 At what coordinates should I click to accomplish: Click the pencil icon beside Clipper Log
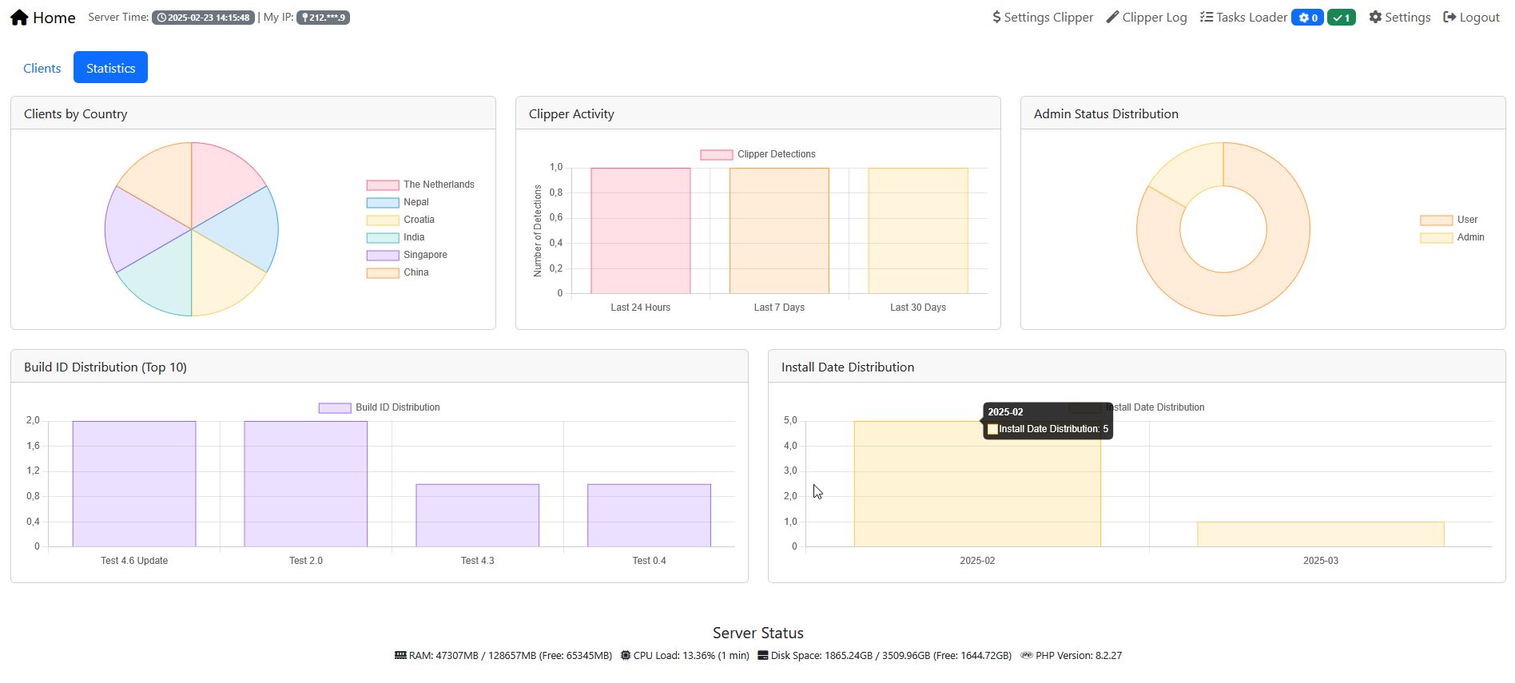click(1112, 18)
